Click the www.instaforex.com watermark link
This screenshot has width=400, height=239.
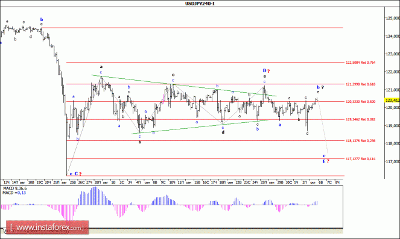[47, 228]
